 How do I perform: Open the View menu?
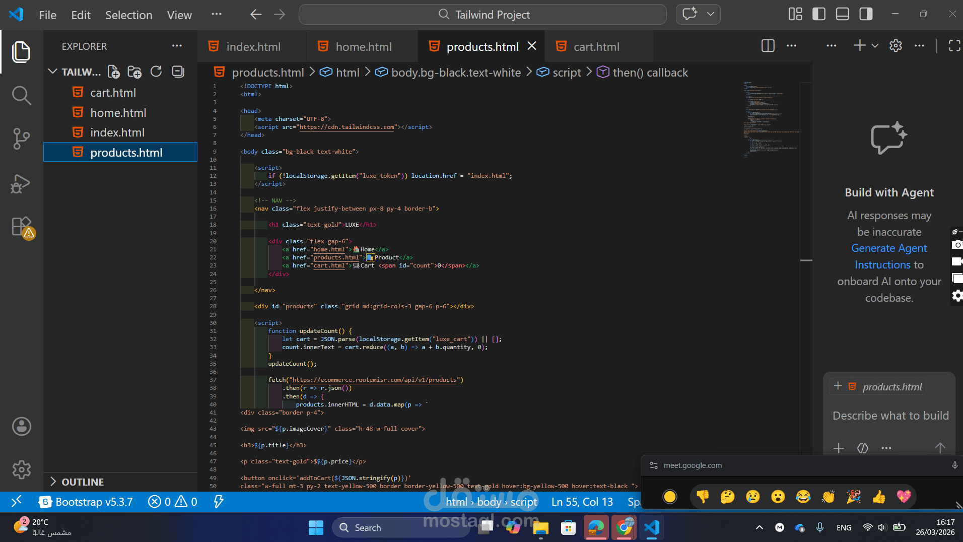[x=179, y=15]
